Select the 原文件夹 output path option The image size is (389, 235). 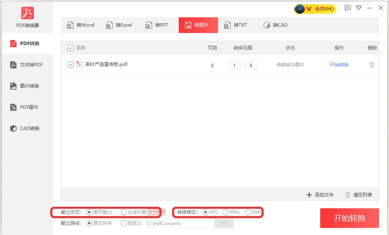89,223
